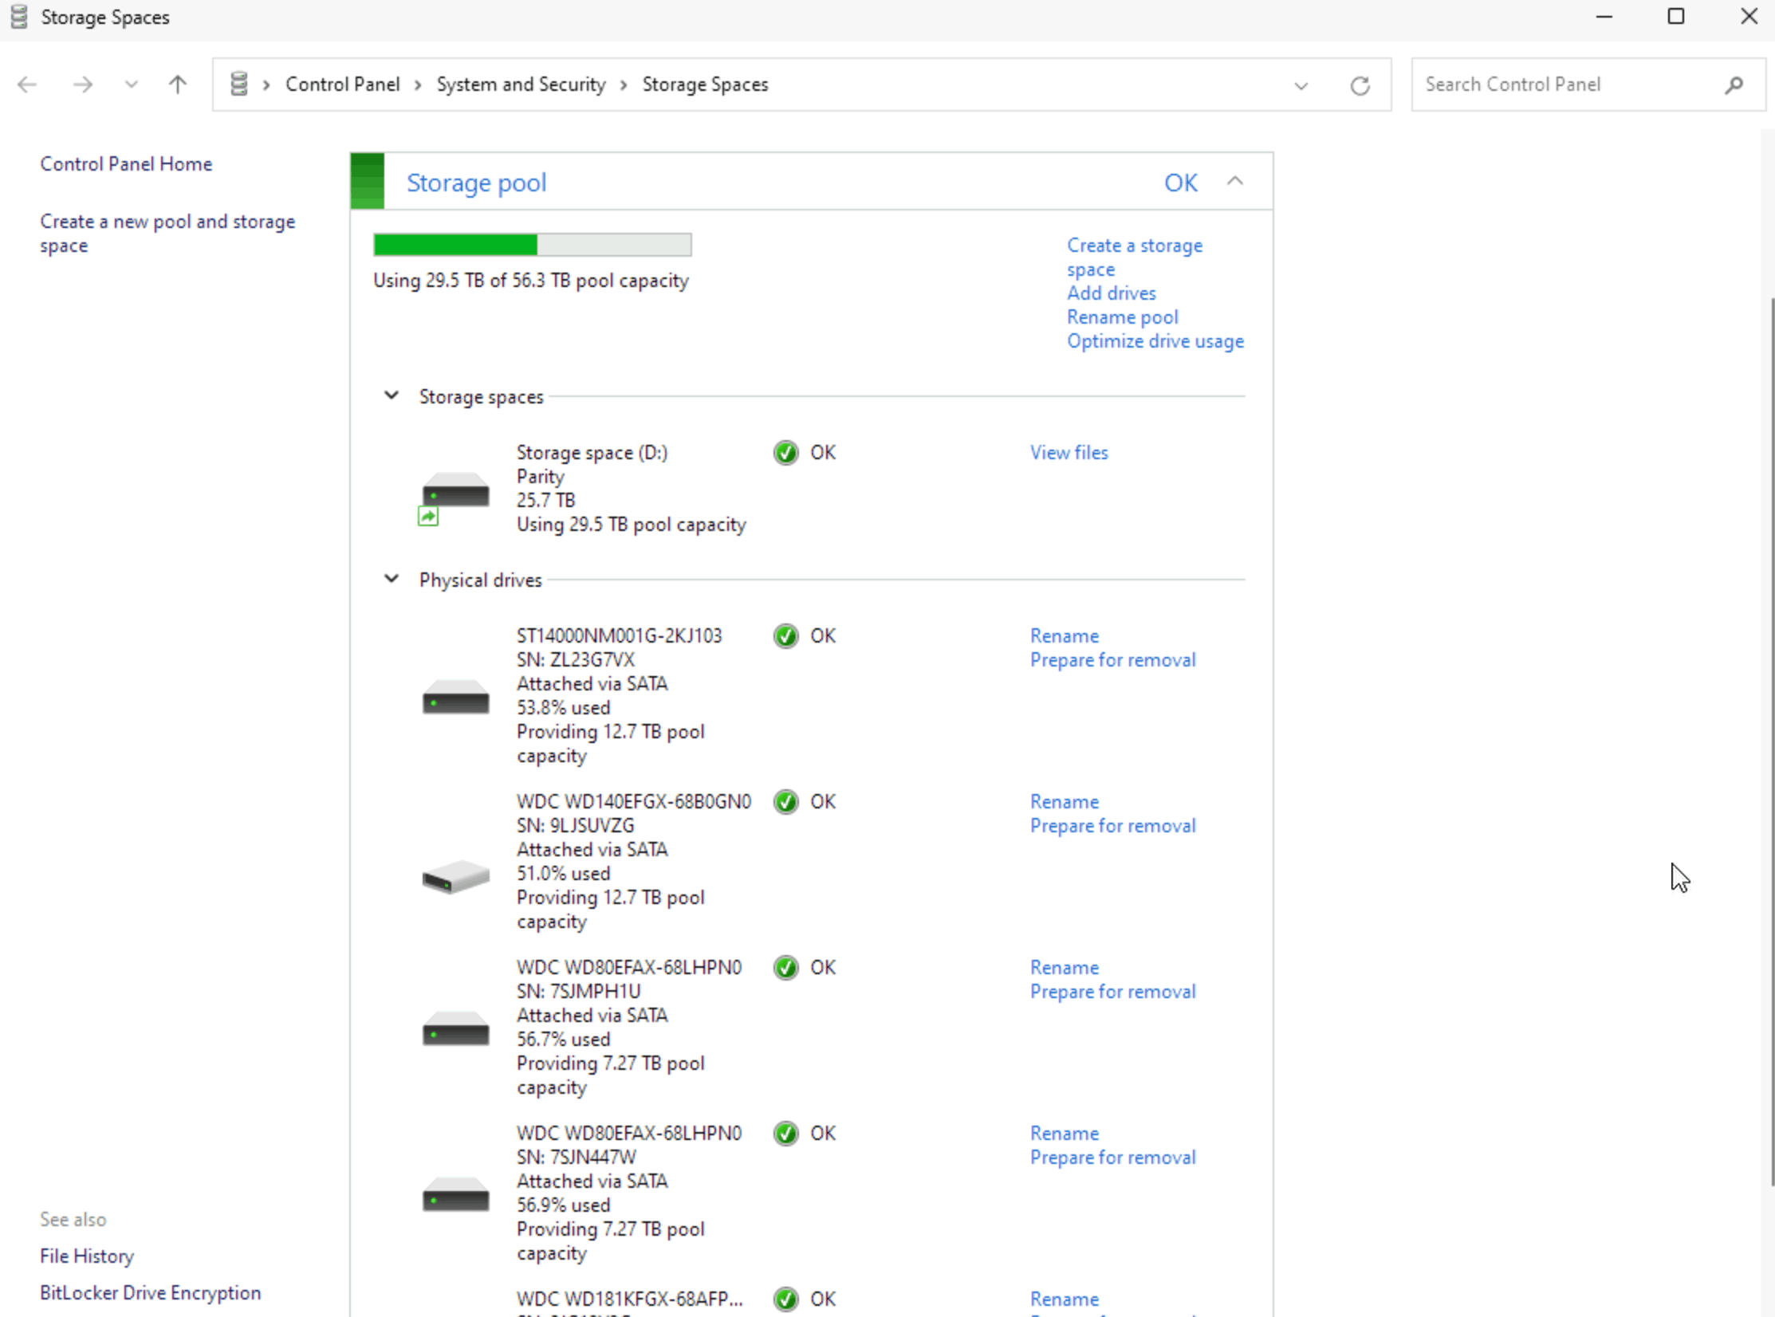This screenshot has width=1775, height=1317.
Task: Prepare the WD140EFGX drive for removal
Action: click(x=1112, y=826)
